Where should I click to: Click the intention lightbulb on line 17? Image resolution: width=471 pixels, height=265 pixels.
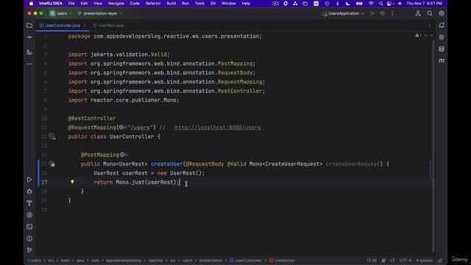click(x=72, y=182)
